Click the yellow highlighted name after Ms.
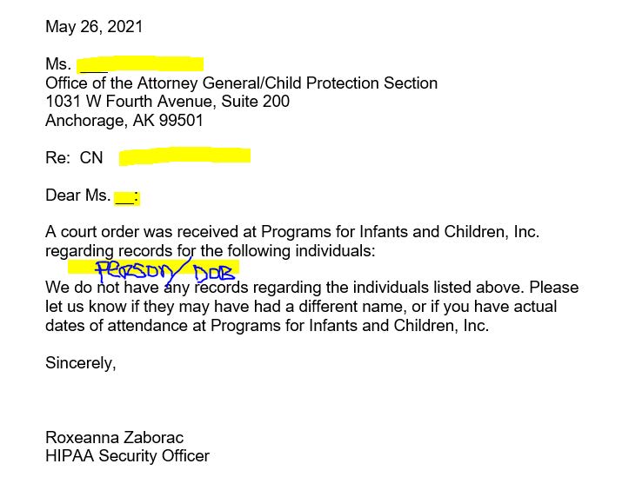Image resolution: width=629 pixels, height=497 pixels. coord(139,64)
